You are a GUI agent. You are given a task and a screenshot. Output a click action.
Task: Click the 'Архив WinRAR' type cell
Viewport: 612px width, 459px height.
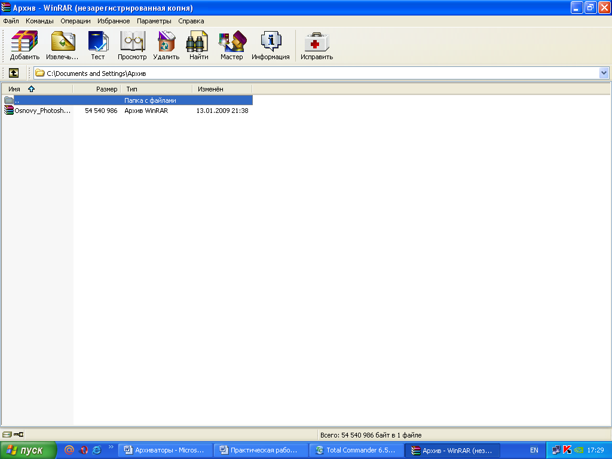[x=146, y=111]
